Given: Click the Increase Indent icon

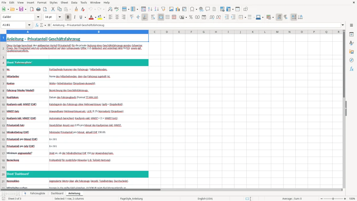Looking at the screenshot, I should [227, 17].
